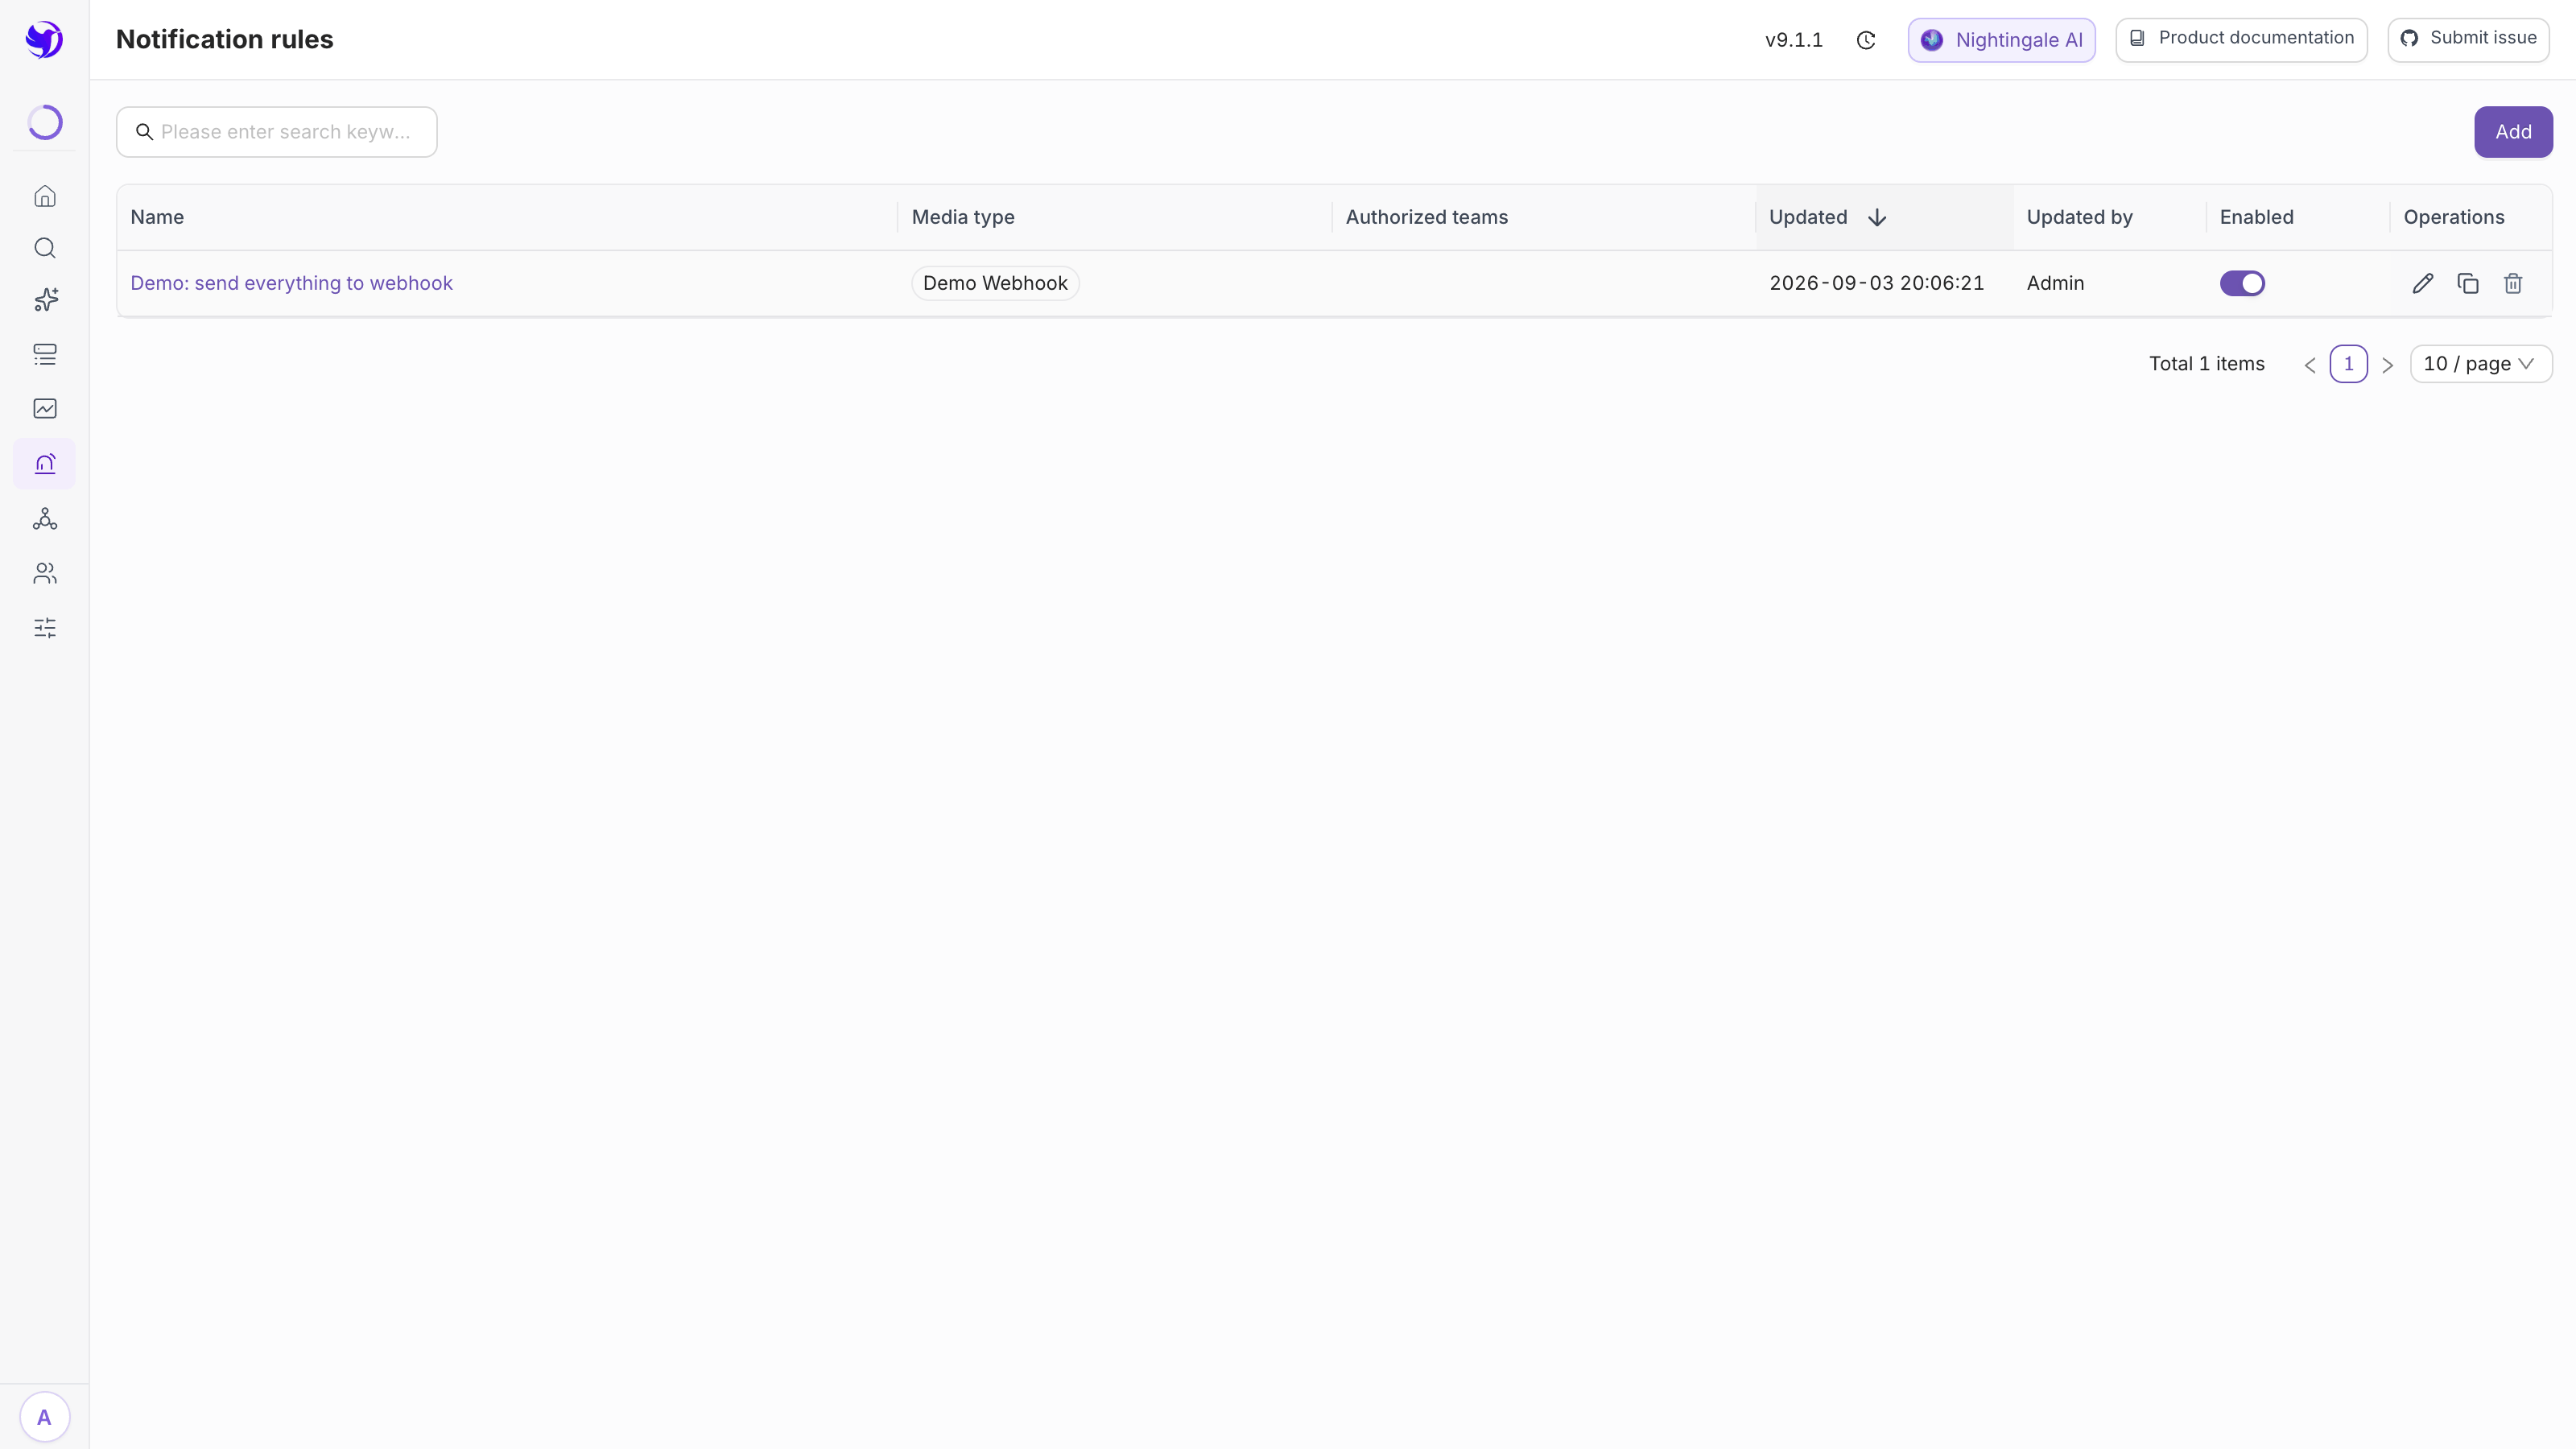Open the Nightingale AI button
This screenshot has width=2576, height=1449.
pyautogui.click(x=2001, y=40)
